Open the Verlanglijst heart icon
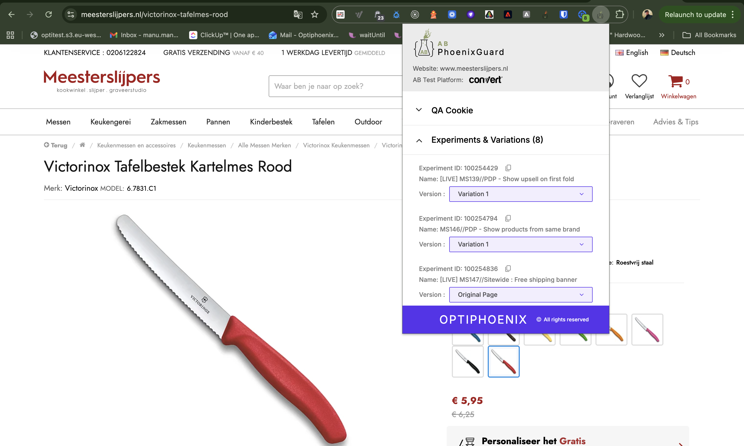 639,81
